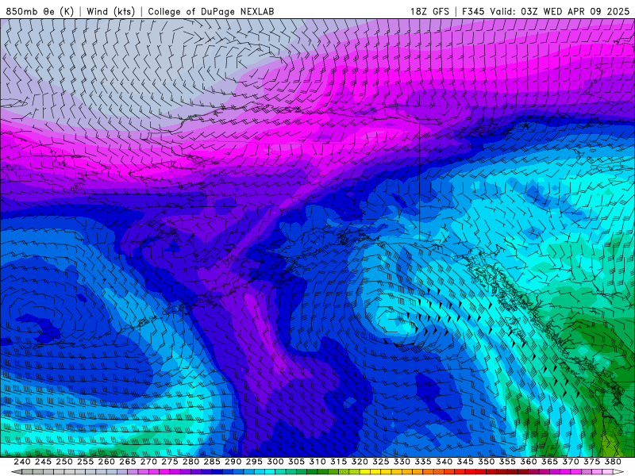This screenshot has width=635, height=476.
Task: Click the 310 value on the color scale
Action: point(317,462)
